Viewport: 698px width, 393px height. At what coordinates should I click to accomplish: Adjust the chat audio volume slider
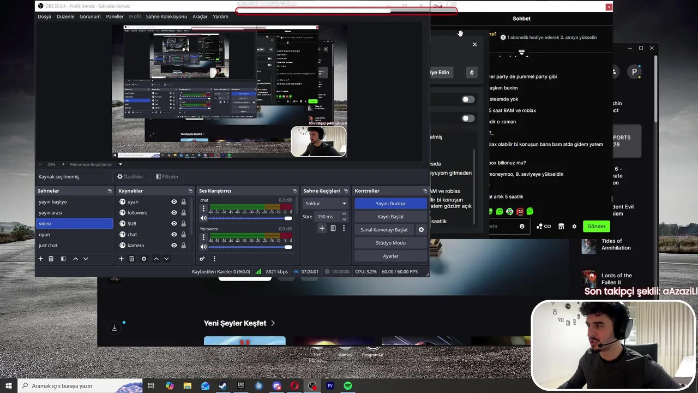click(251, 218)
